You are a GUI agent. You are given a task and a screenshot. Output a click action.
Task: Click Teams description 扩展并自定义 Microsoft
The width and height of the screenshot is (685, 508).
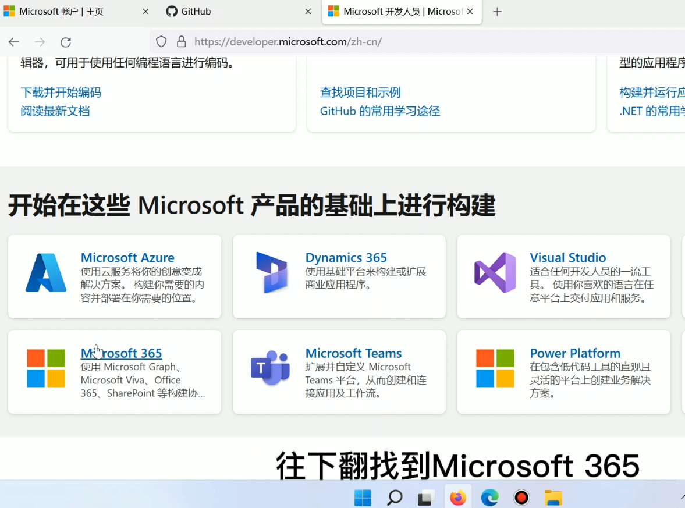tap(365, 380)
